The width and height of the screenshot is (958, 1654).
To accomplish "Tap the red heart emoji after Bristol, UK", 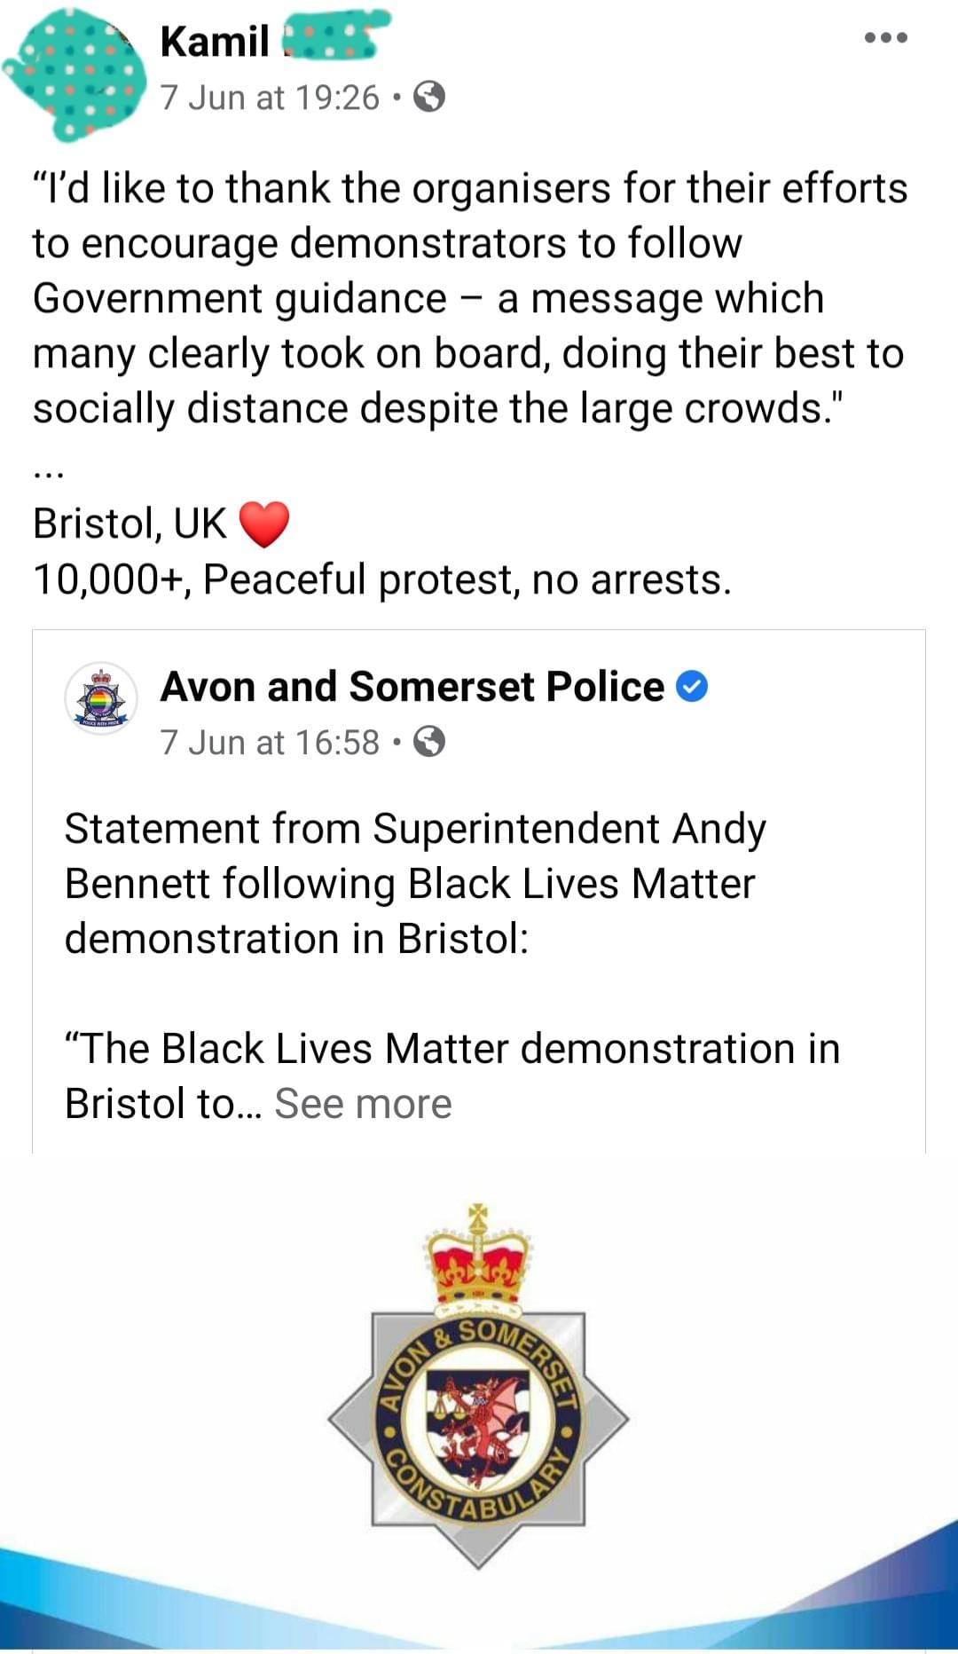I will pyautogui.click(x=264, y=524).
